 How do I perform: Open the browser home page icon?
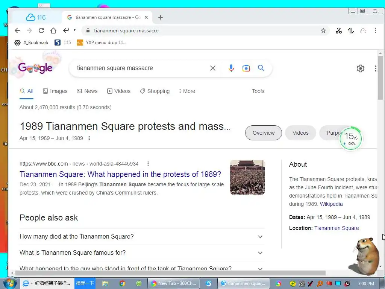pyautogui.click(x=53, y=30)
